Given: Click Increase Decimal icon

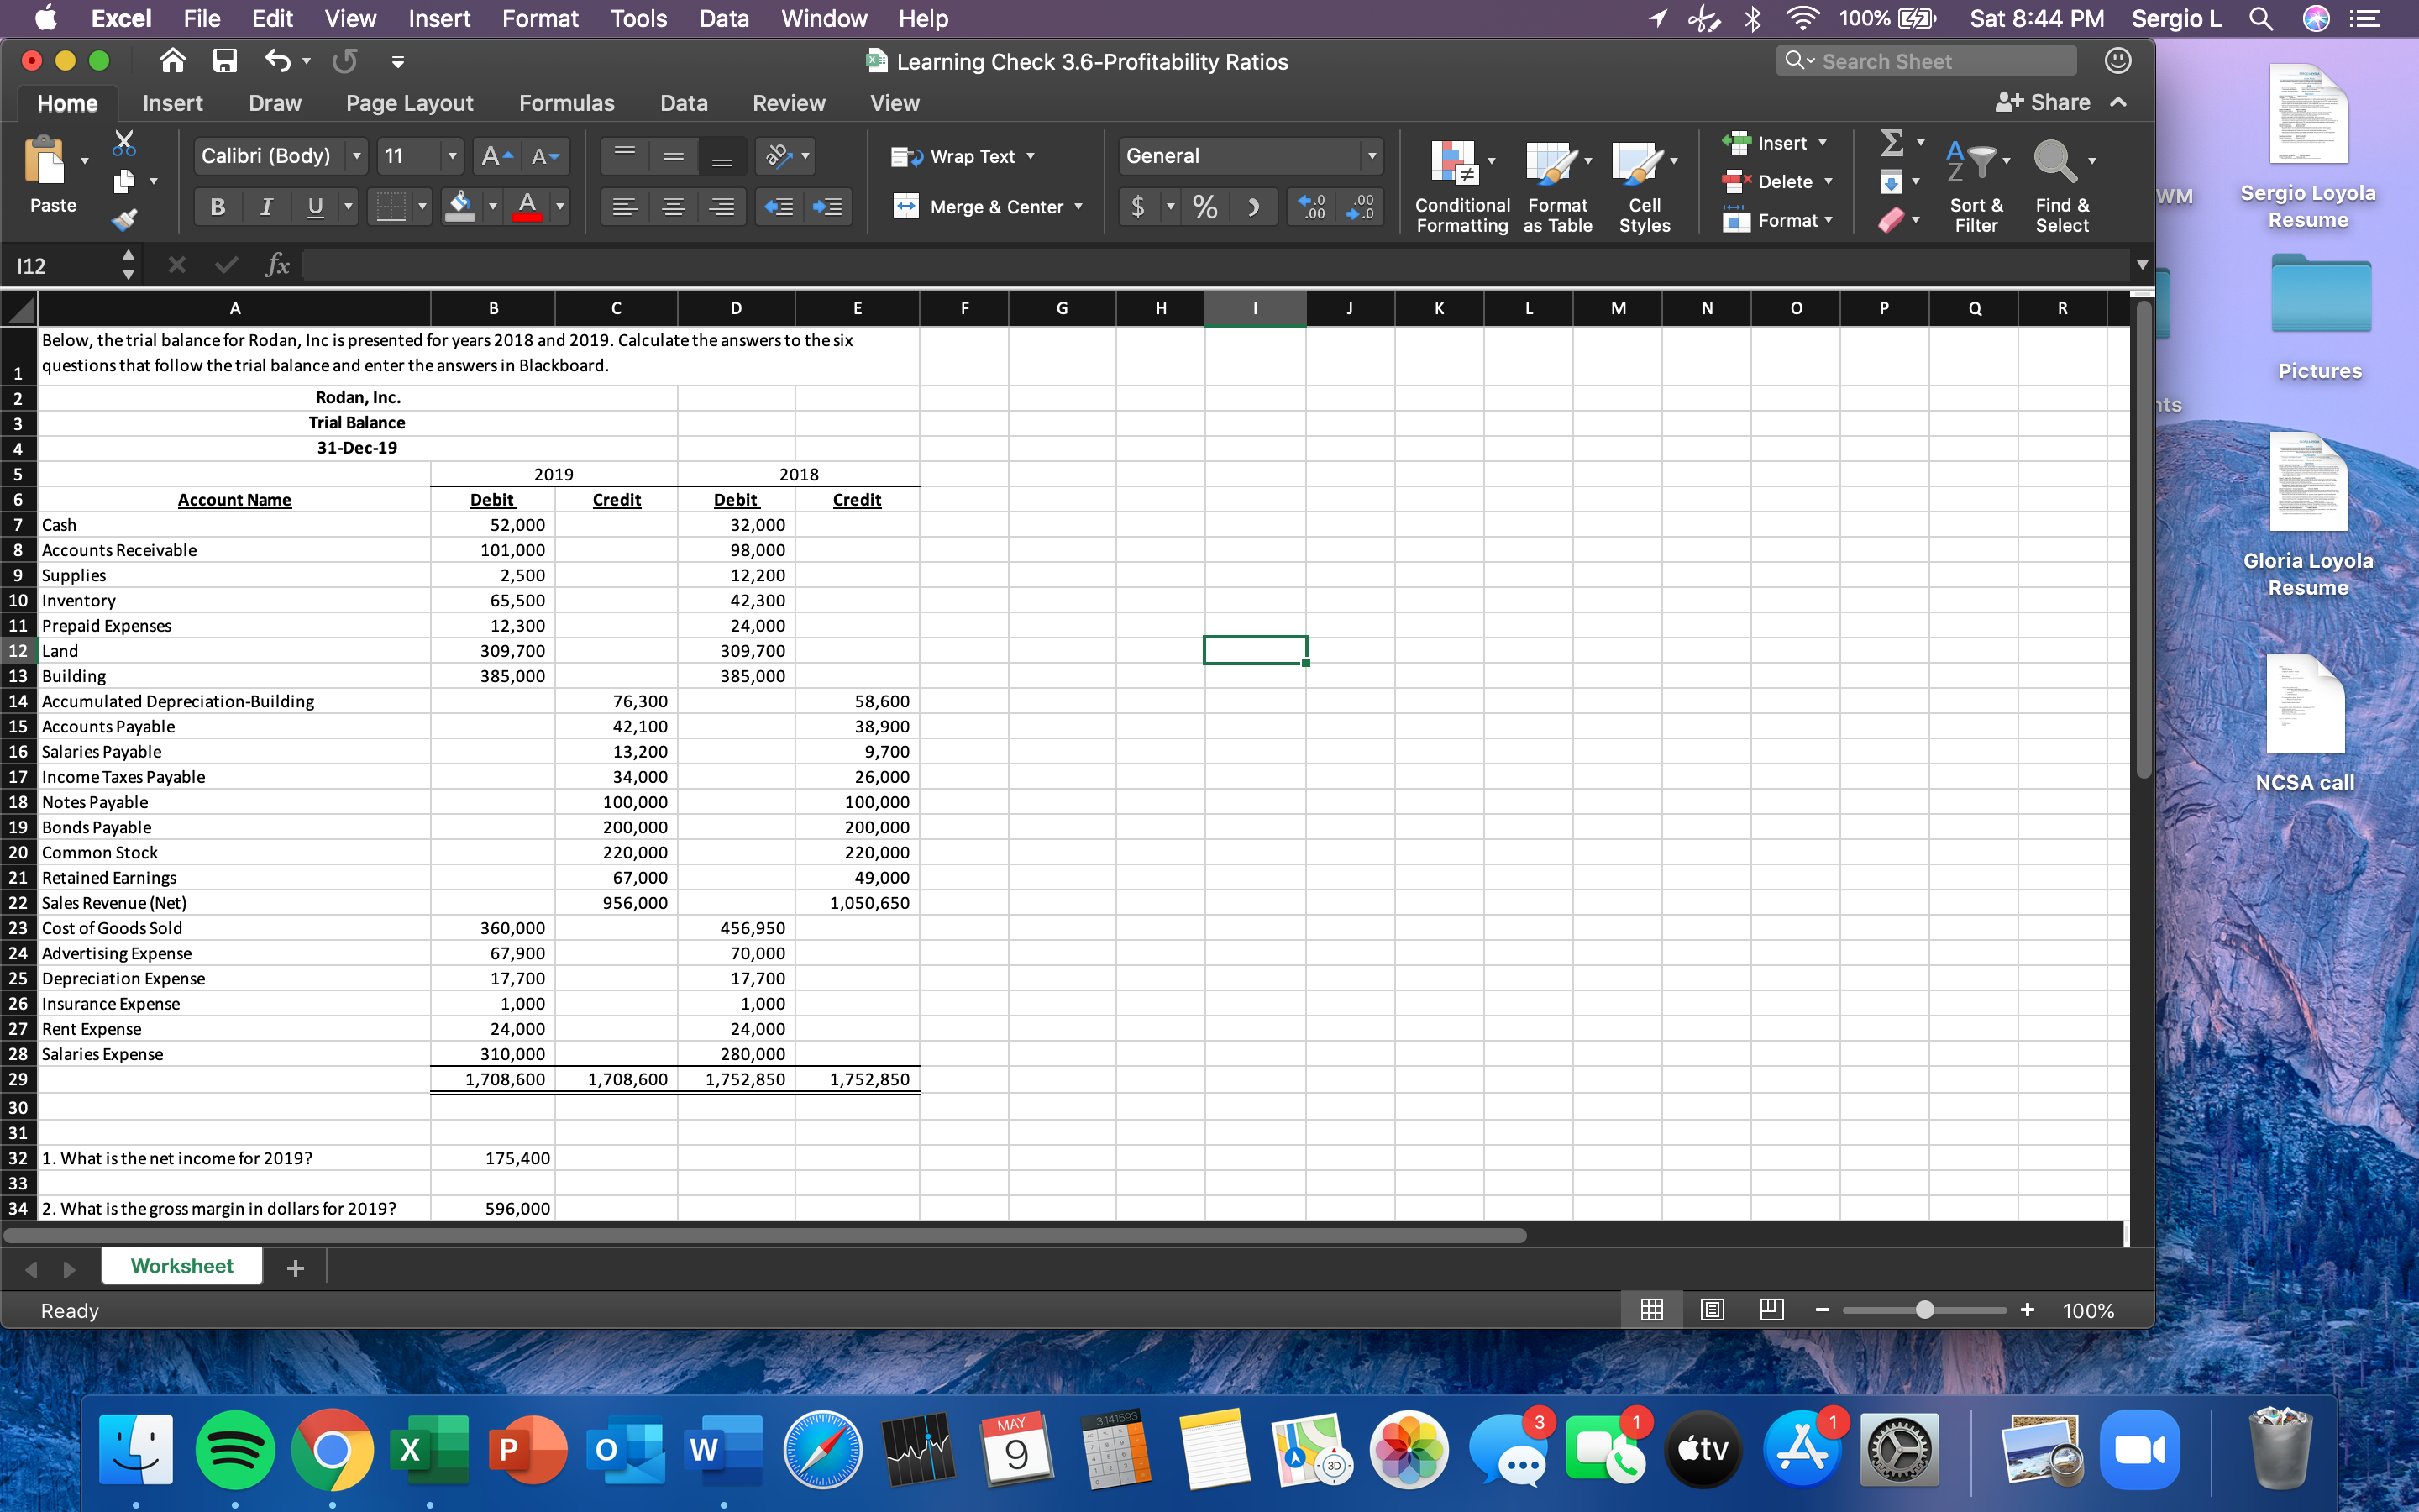Looking at the screenshot, I should [1311, 207].
